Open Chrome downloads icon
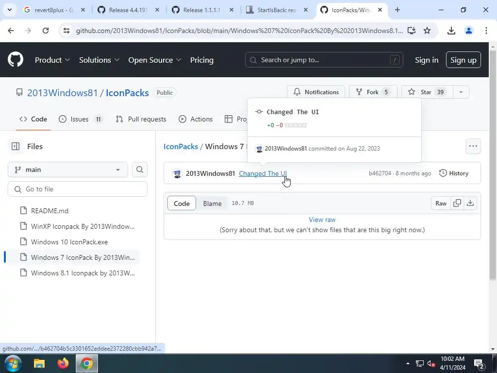497x373 pixels. (451, 31)
